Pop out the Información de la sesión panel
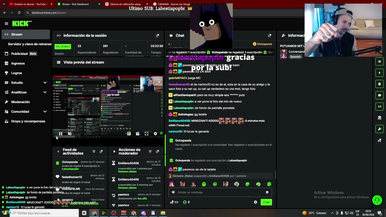 point(157,36)
